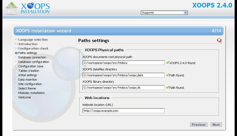Click the Paths settings heading

pyautogui.click(x=94, y=40)
